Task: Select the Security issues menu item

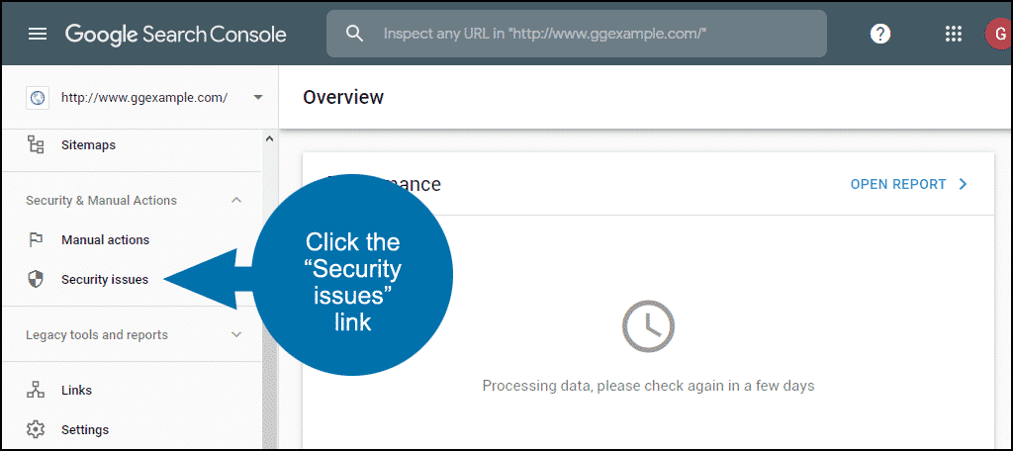Action: [x=105, y=280]
